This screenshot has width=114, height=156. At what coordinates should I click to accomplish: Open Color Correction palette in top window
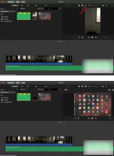pyautogui.click(x=82, y=5)
